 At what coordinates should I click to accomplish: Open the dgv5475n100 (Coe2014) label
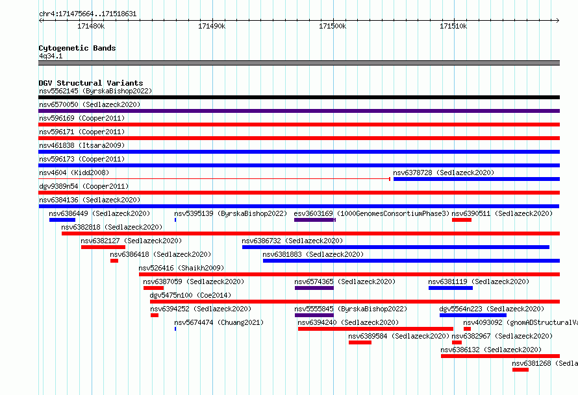tap(190, 295)
